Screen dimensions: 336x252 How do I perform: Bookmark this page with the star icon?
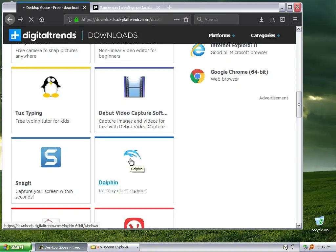186,19
